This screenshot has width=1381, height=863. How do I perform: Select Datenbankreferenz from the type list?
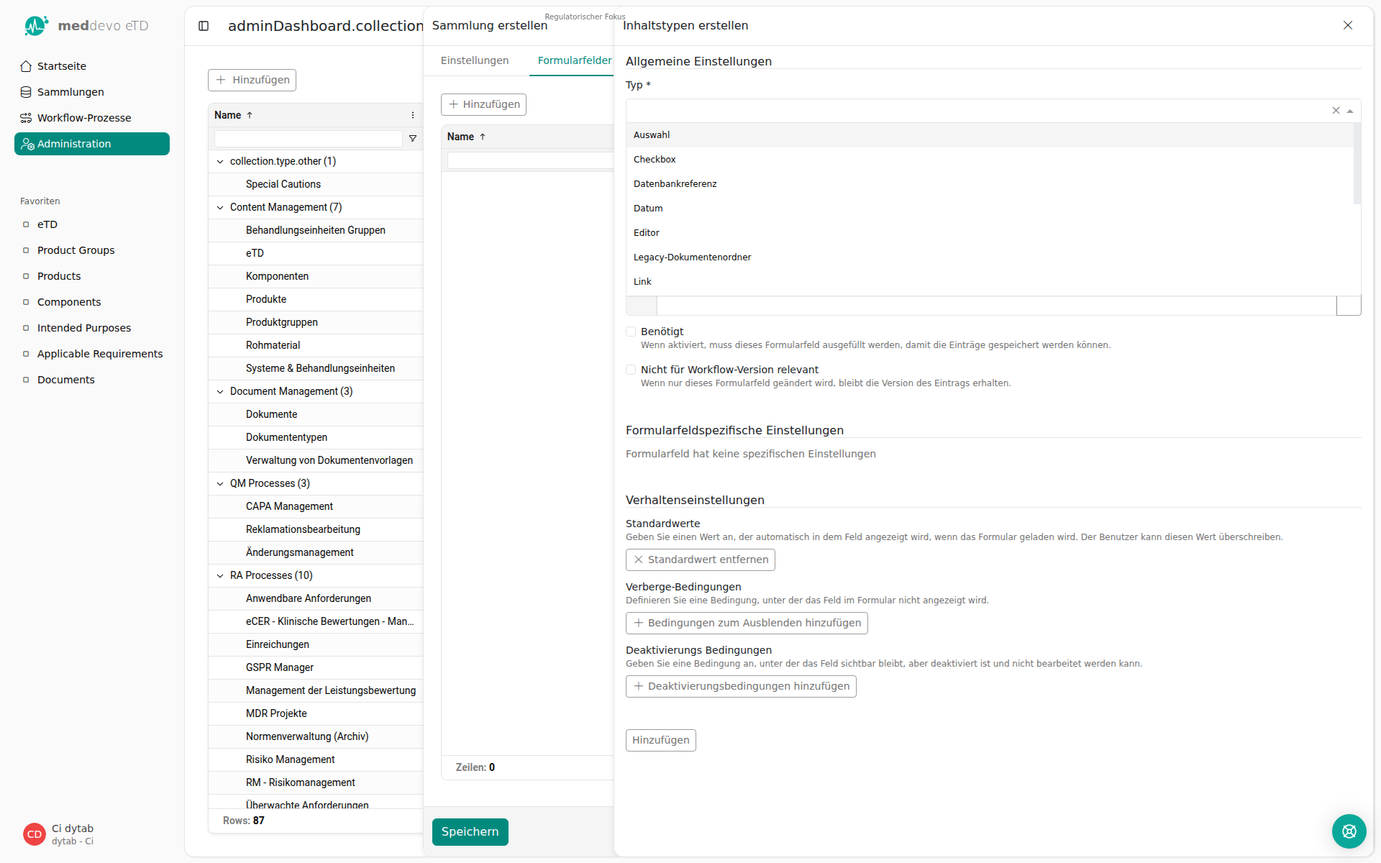click(x=675, y=184)
